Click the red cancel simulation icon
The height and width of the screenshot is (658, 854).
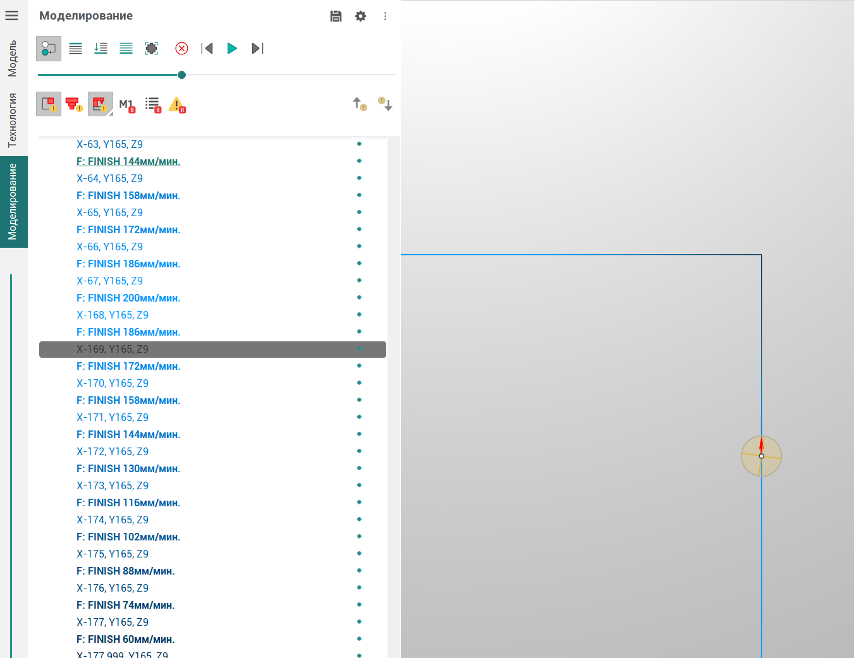tap(181, 49)
